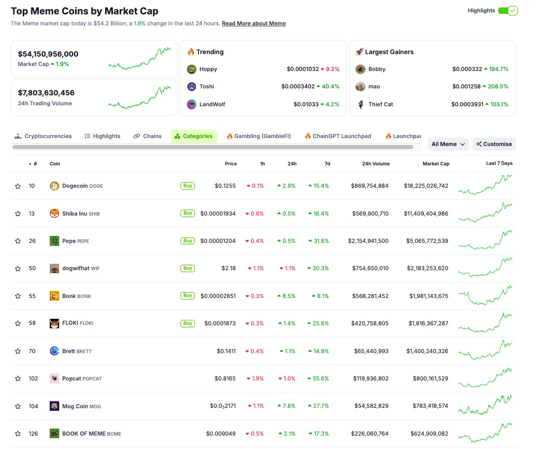The image size is (543, 449).
Task: Click Hoppy icon in Trending panel
Action: 191,69
